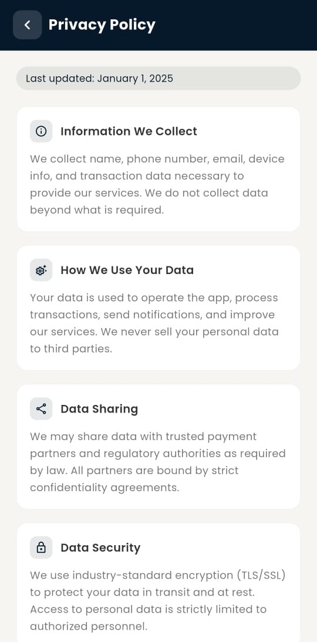Select the Privacy Policy page title
Image resolution: width=317 pixels, height=642 pixels.
102,25
